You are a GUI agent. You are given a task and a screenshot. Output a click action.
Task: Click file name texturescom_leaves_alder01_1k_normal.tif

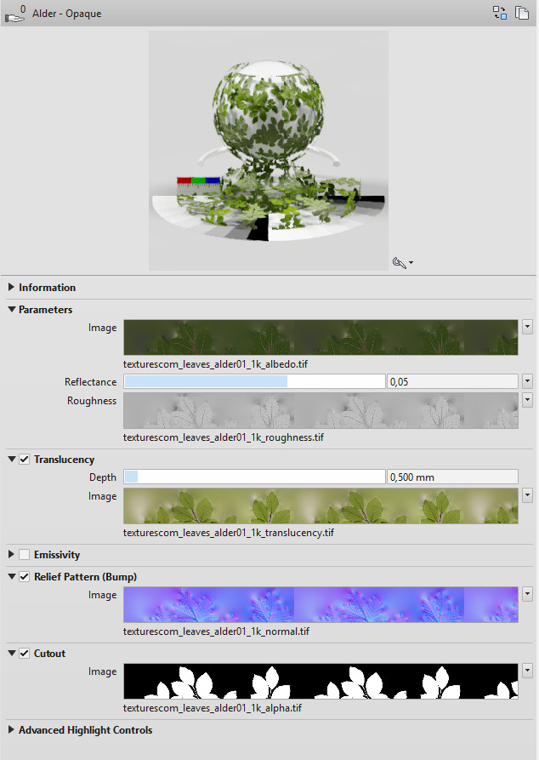[216, 631]
